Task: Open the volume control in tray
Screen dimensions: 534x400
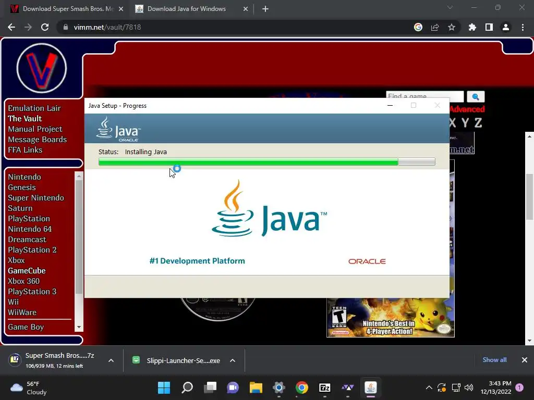Action: coord(469,387)
